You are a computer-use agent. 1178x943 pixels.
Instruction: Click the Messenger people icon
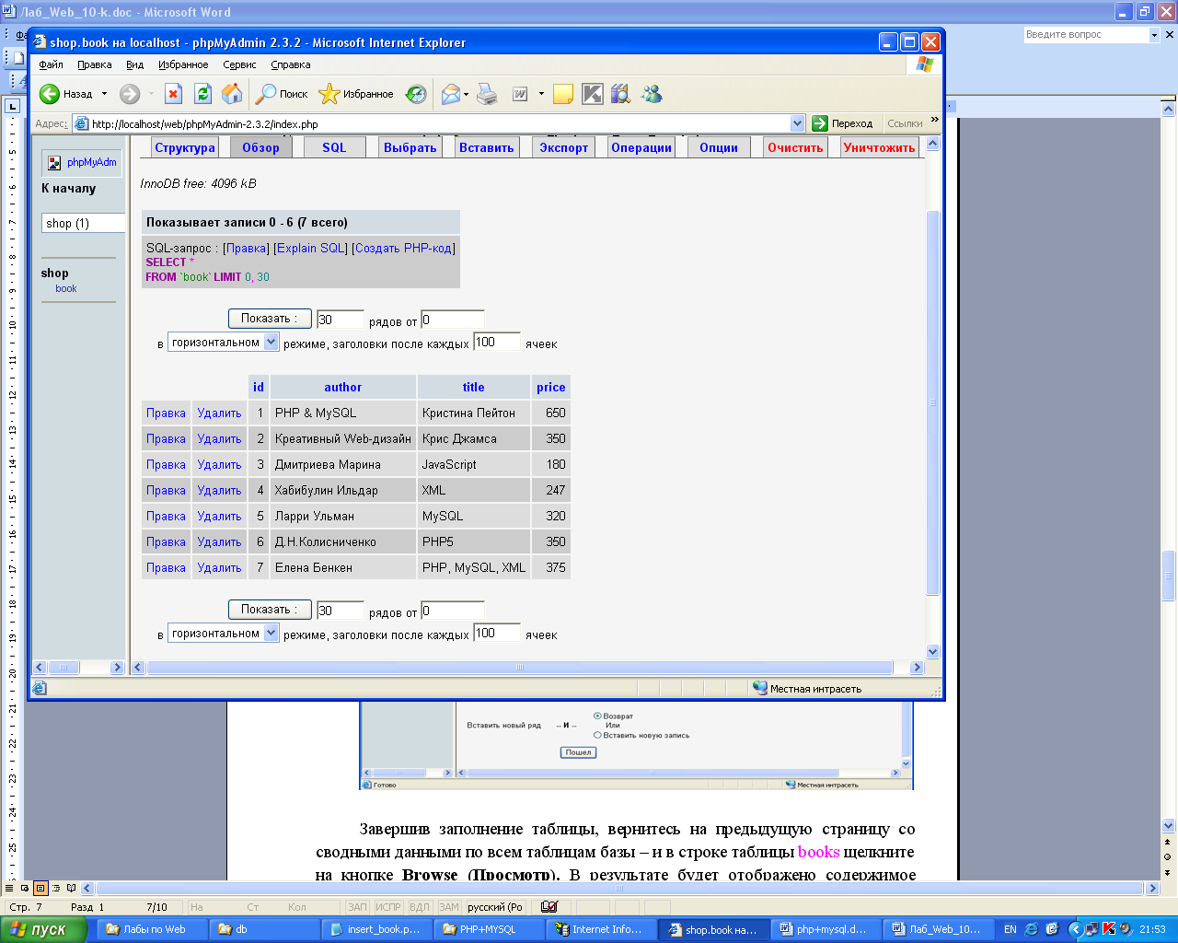pyautogui.click(x=652, y=94)
